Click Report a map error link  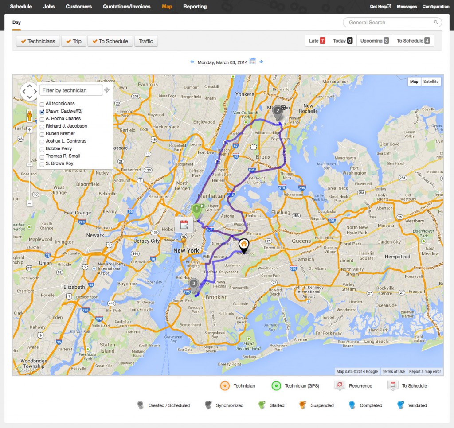(425, 372)
